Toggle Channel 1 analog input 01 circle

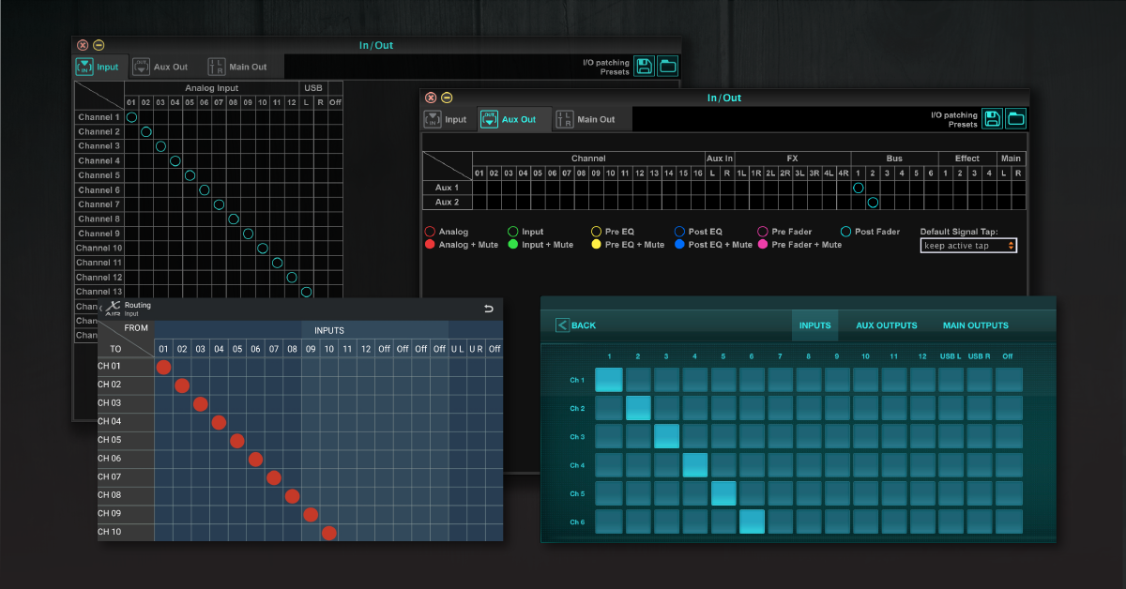coord(131,117)
